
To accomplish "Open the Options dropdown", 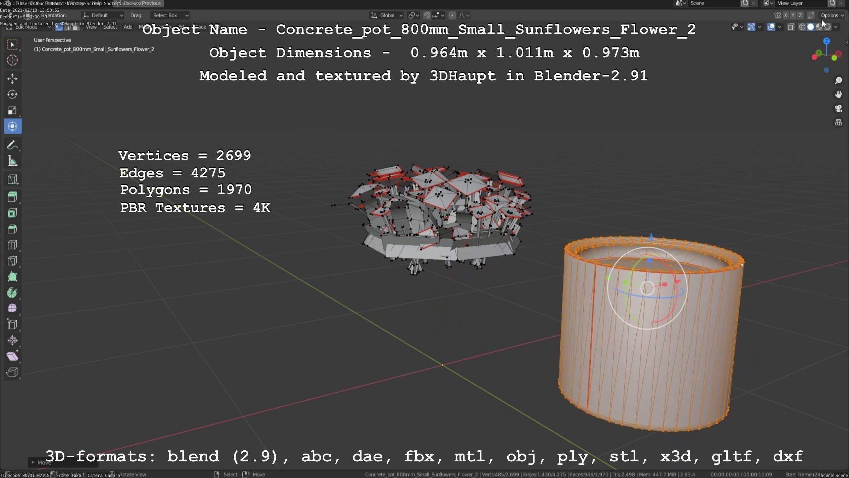I will coord(832,16).
